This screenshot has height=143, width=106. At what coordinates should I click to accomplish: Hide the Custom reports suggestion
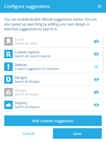coord(96,54)
